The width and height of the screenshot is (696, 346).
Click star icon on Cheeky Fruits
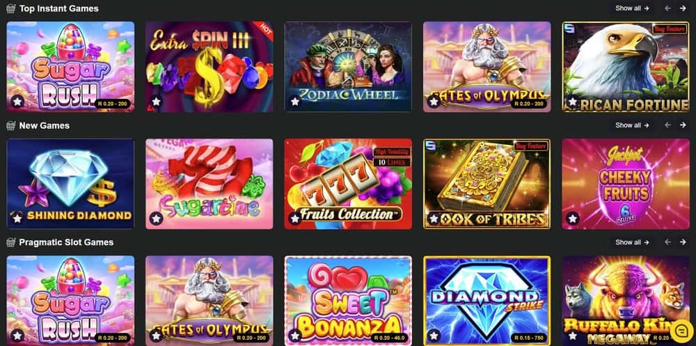point(573,219)
